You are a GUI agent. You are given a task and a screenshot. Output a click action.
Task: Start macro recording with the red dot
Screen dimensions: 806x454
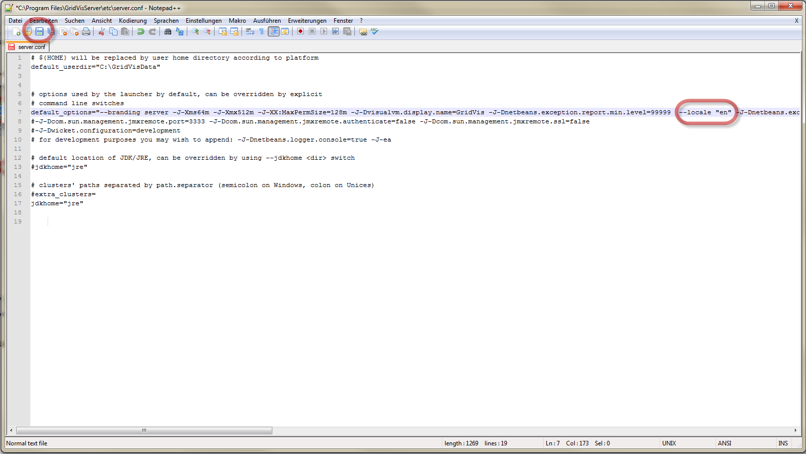pyautogui.click(x=300, y=32)
